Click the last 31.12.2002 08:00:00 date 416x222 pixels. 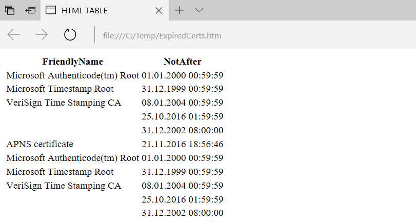point(183,213)
